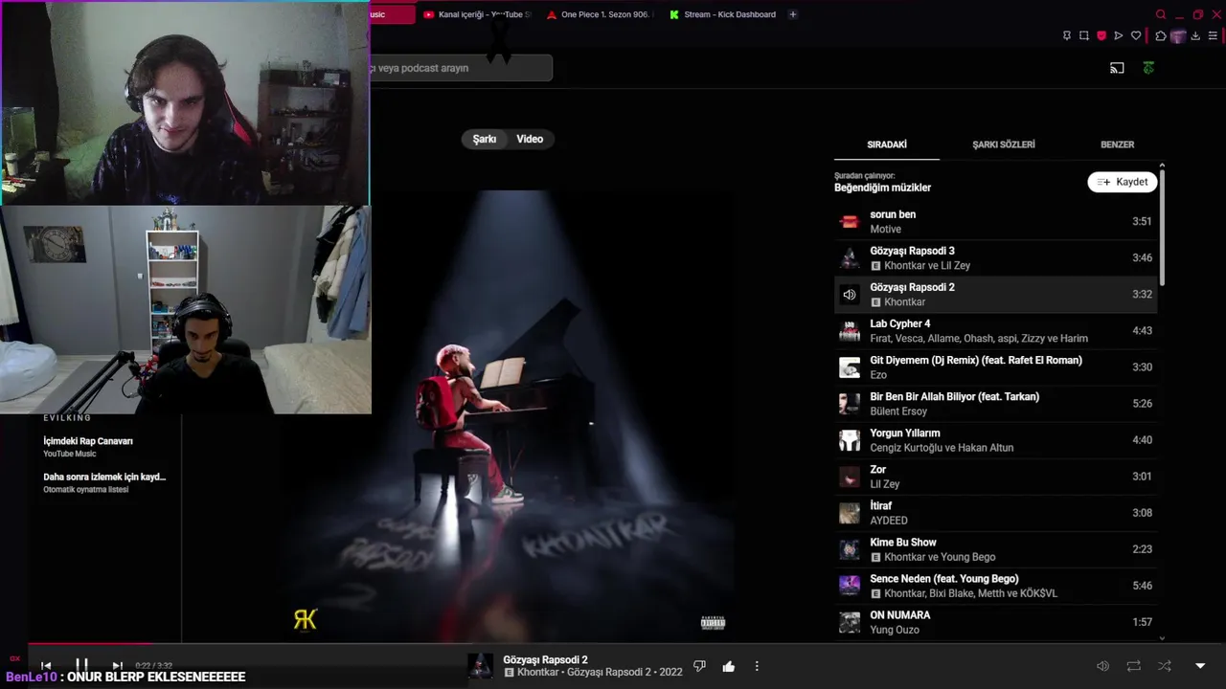
Task: Click the Lab Cypher 4 thumbnail
Action: 850,331
